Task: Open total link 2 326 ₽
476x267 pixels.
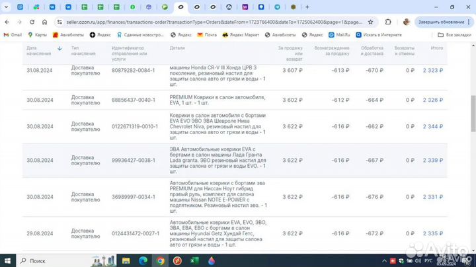Action: [x=433, y=100]
